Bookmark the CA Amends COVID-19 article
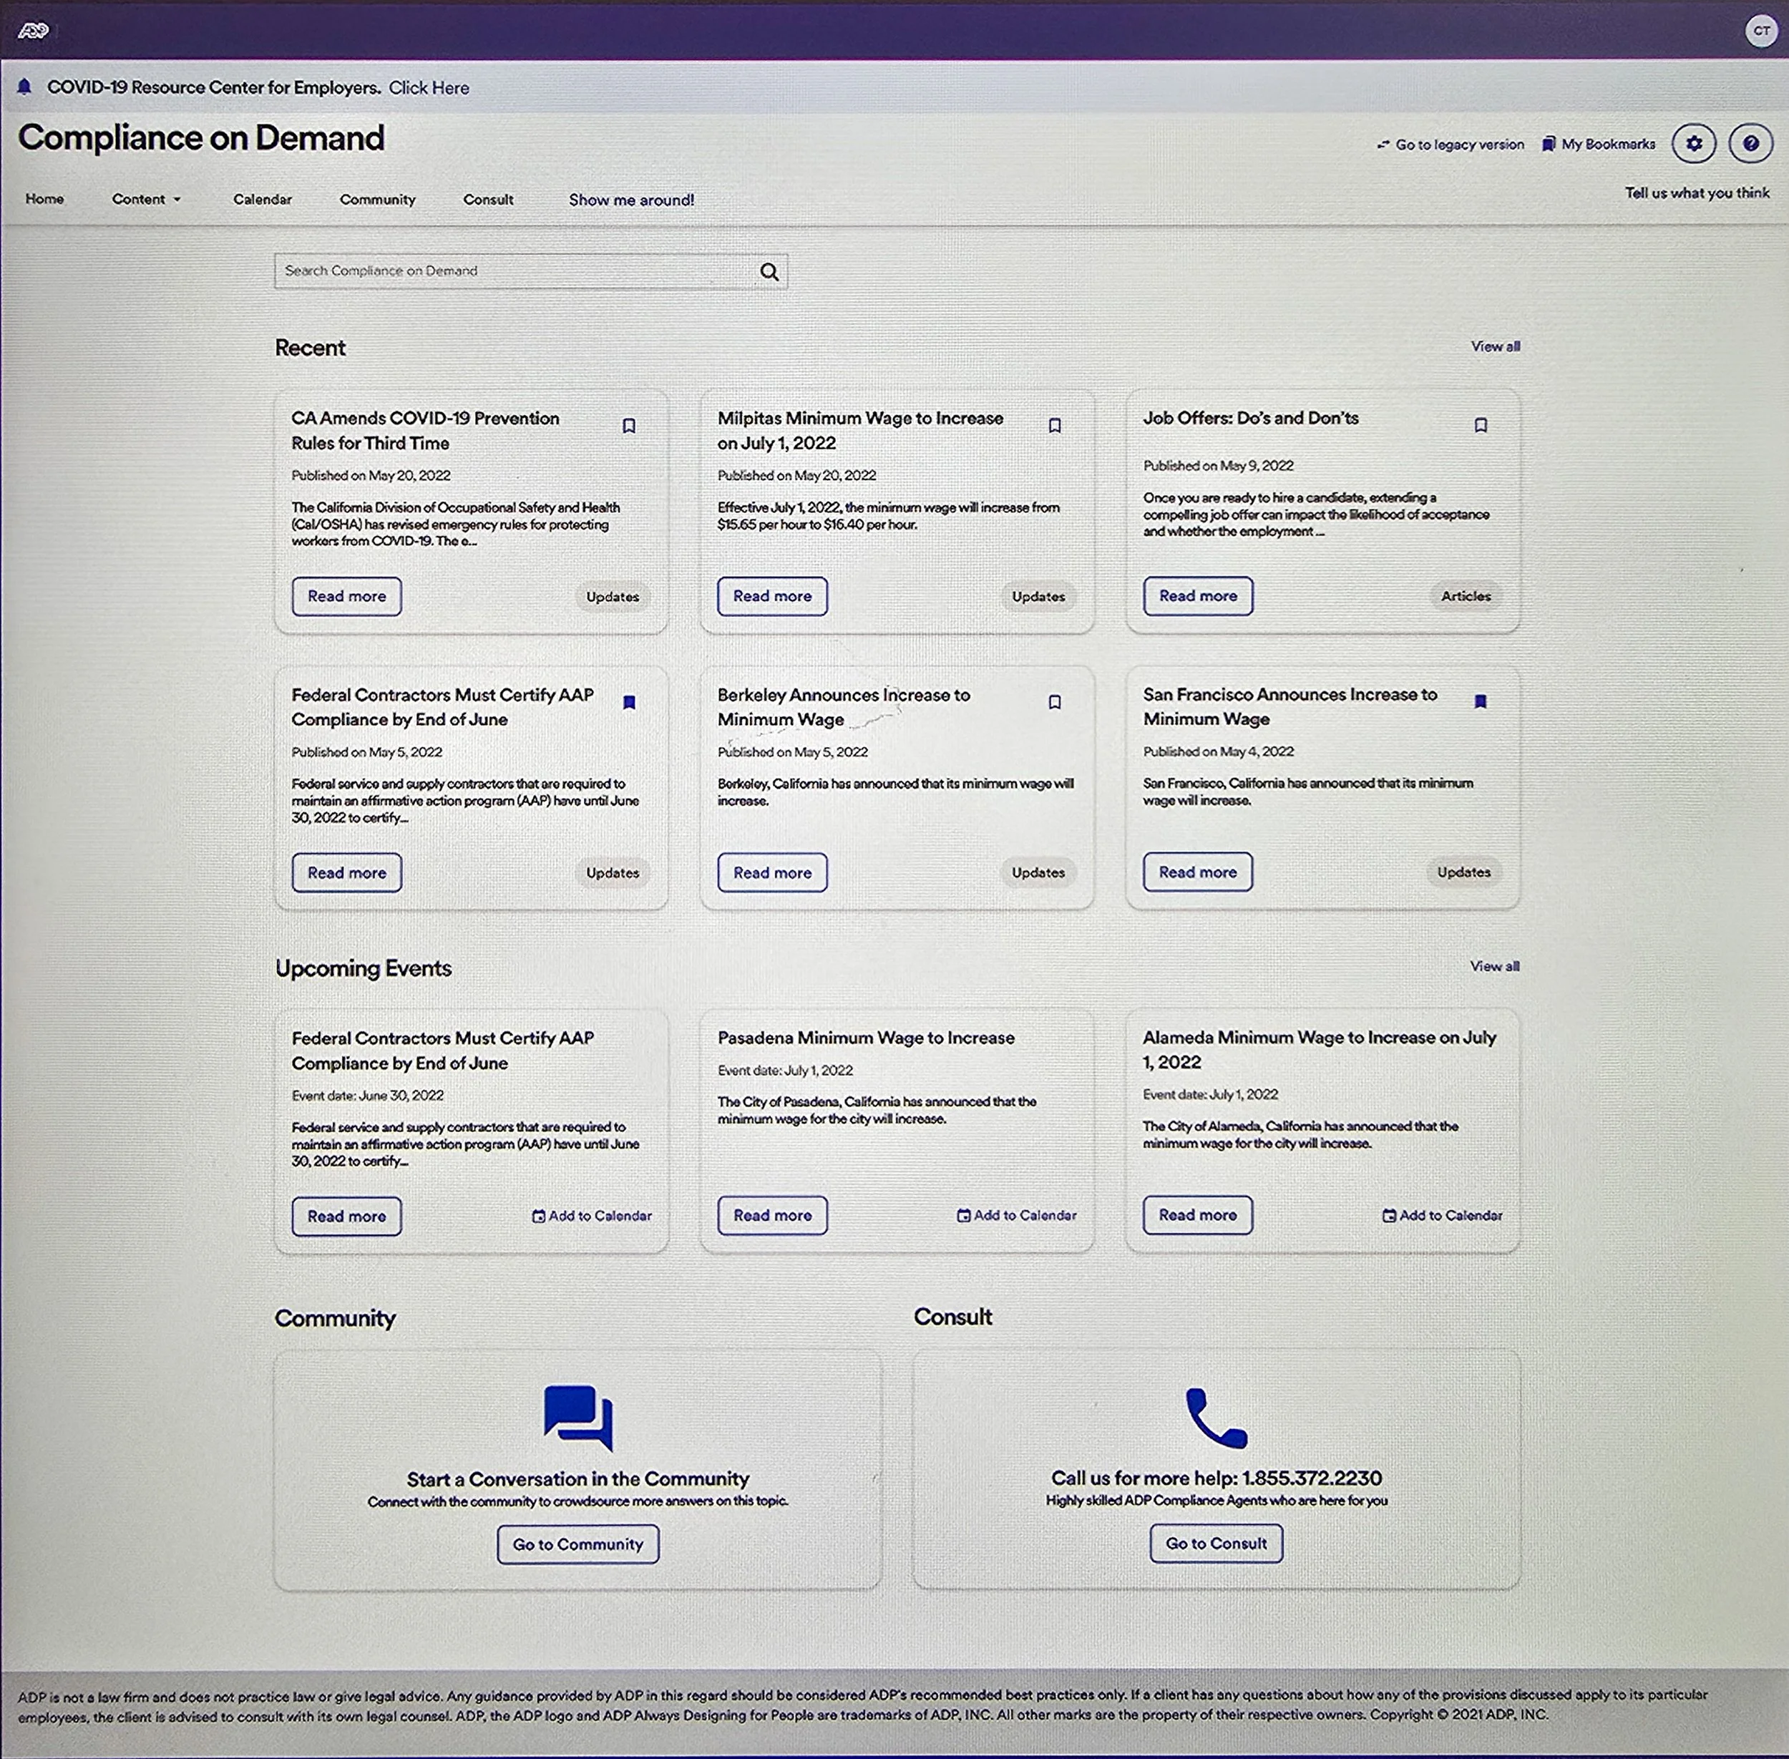 [629, 426]
